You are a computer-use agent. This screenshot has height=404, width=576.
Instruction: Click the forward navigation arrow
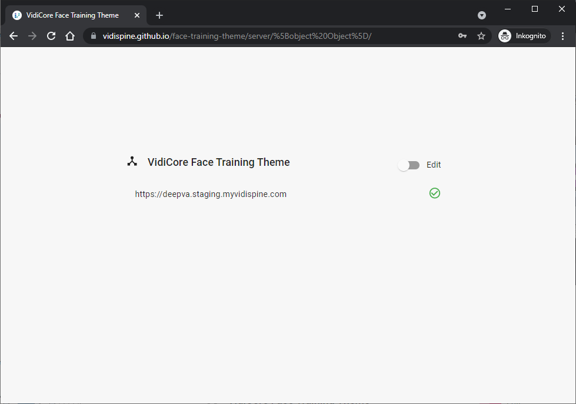32,36
